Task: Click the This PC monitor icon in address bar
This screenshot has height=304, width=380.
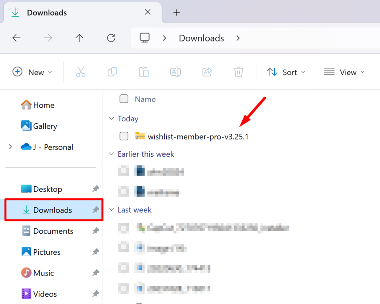Action: coord(145,38)
